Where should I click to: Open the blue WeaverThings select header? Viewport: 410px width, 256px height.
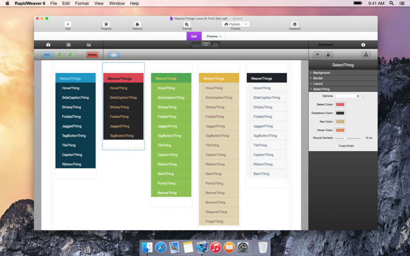coord(76,78)
